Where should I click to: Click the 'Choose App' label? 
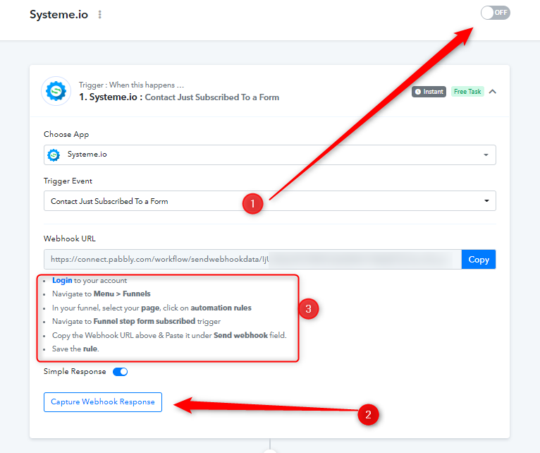[x=66, y=135]
